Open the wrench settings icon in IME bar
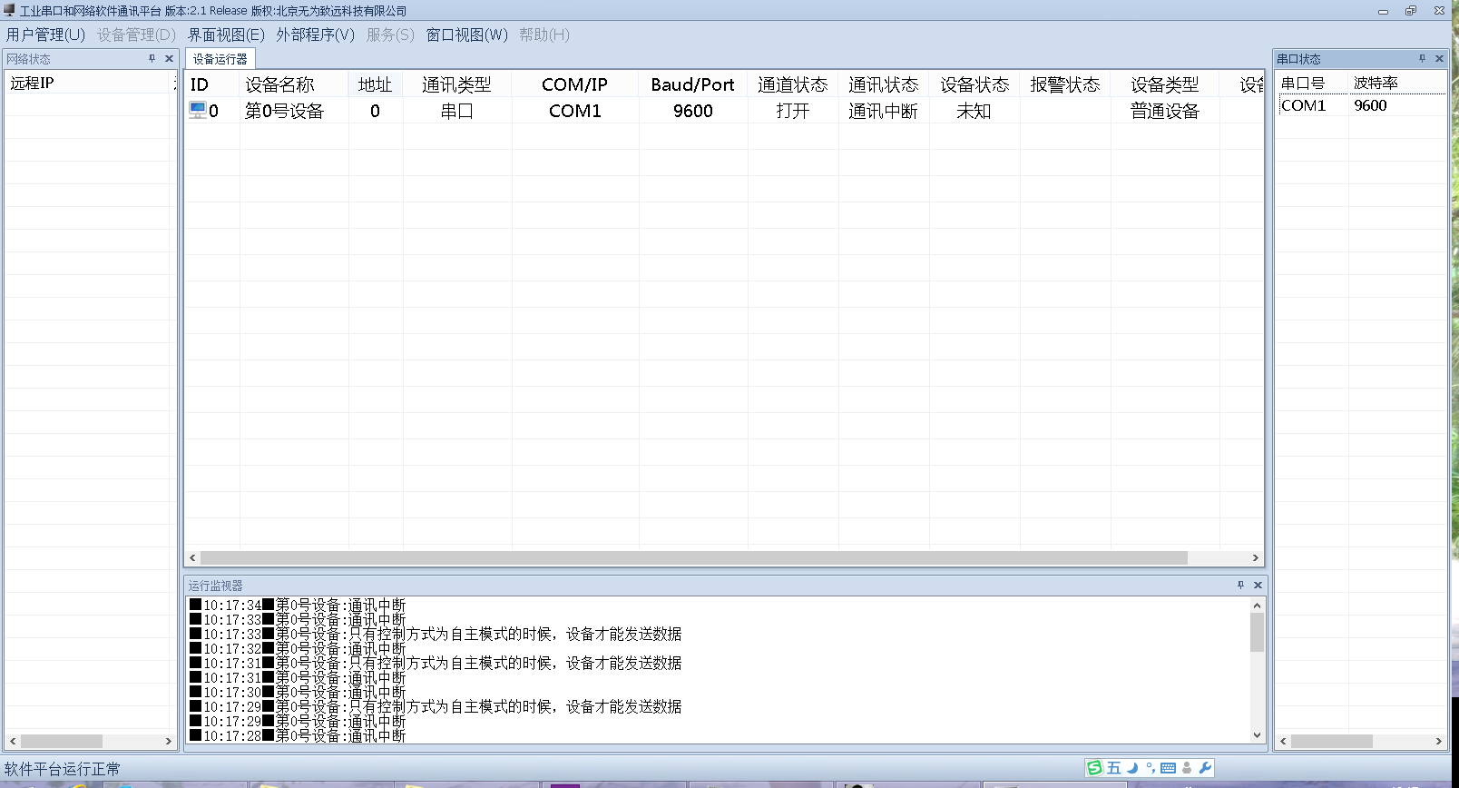Image resolution: width=1459 pixels, height=788 pixels. (x=1205, y=768)
